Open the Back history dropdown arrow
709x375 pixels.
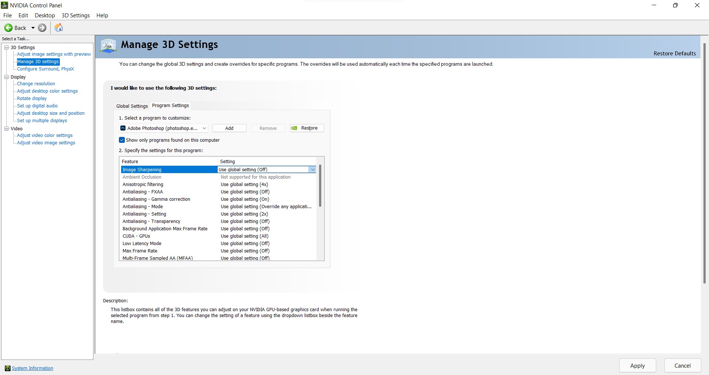click(x=33, y=28)
